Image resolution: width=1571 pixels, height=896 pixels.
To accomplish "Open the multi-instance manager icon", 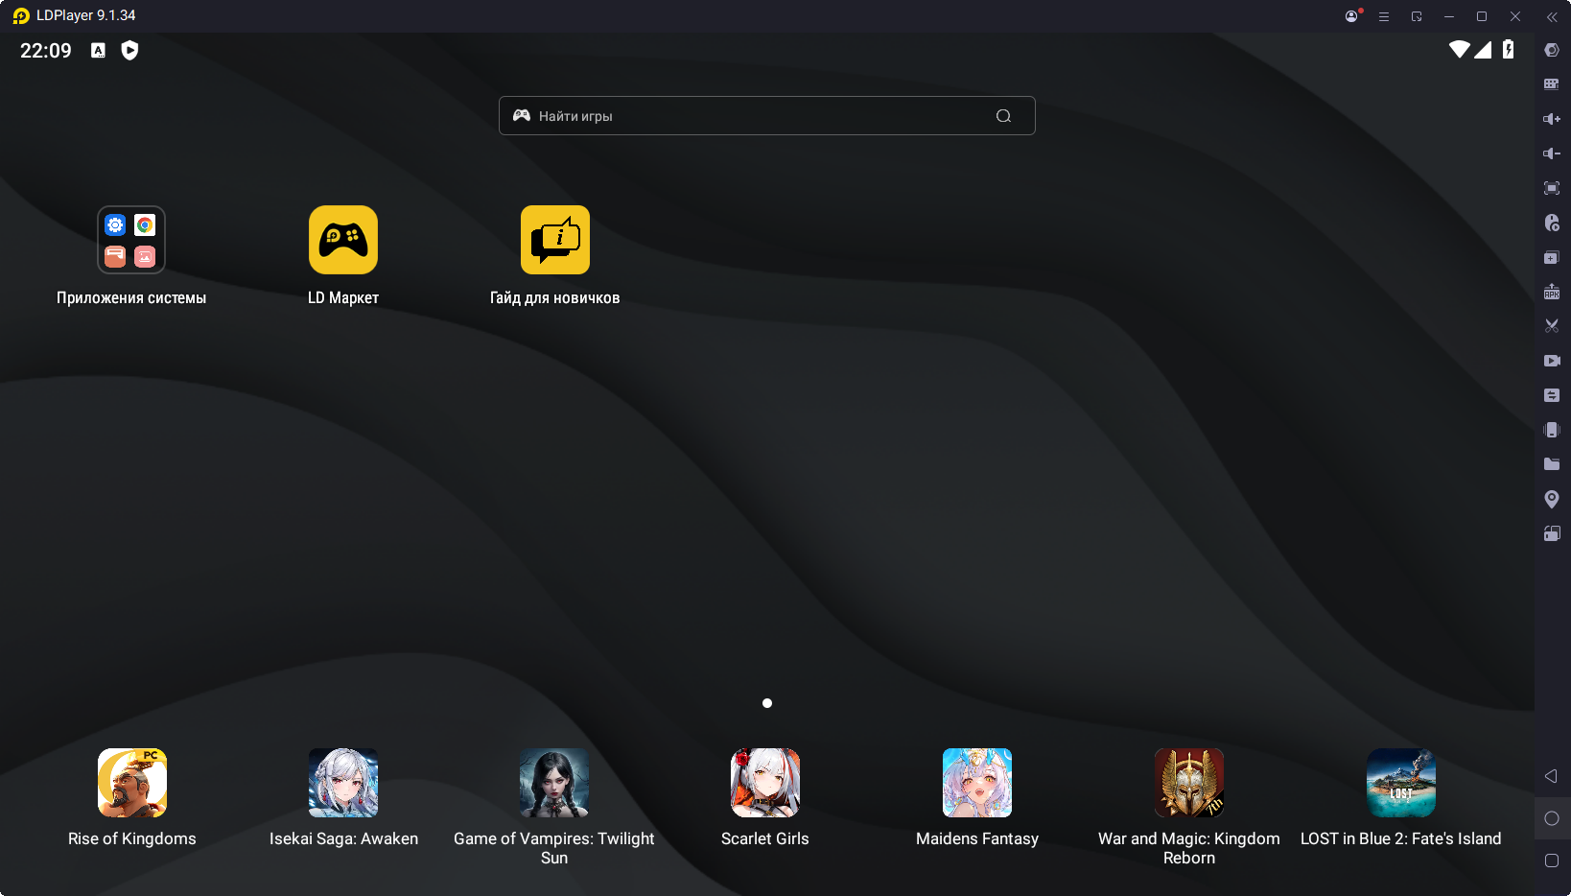I will [1552, 257].
